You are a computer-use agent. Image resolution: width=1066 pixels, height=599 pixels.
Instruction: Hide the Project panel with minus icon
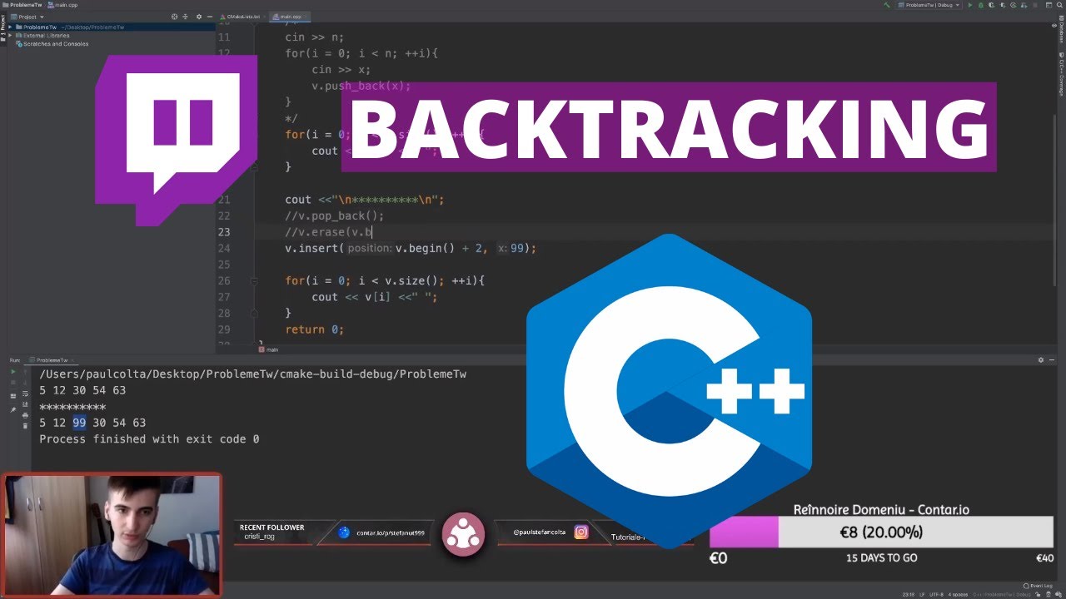[x=210, y=17]
